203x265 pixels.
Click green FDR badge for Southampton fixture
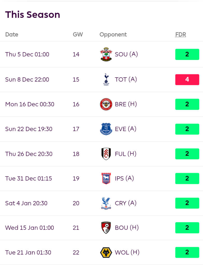point(187,54)
